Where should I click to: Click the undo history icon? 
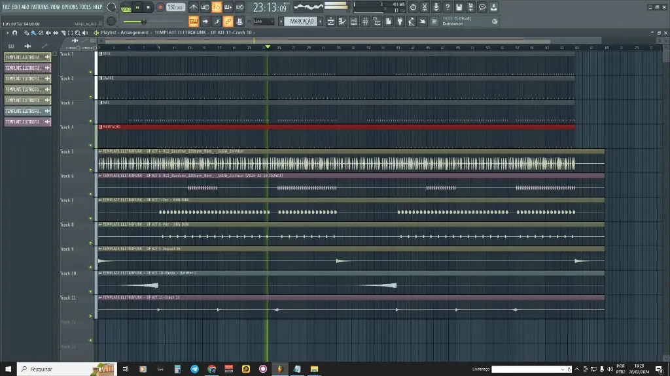pyautogui.click(x=413, y=7)
